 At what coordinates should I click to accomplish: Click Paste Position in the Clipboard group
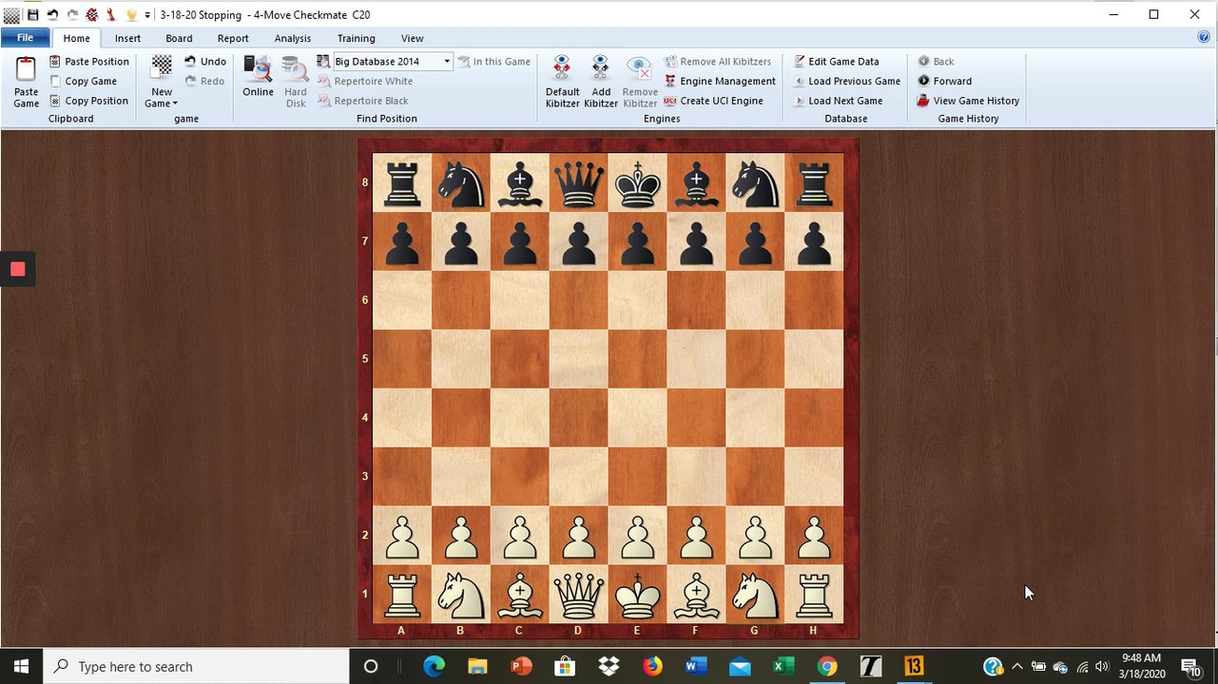pyautogui.click(x=88, y=62)
